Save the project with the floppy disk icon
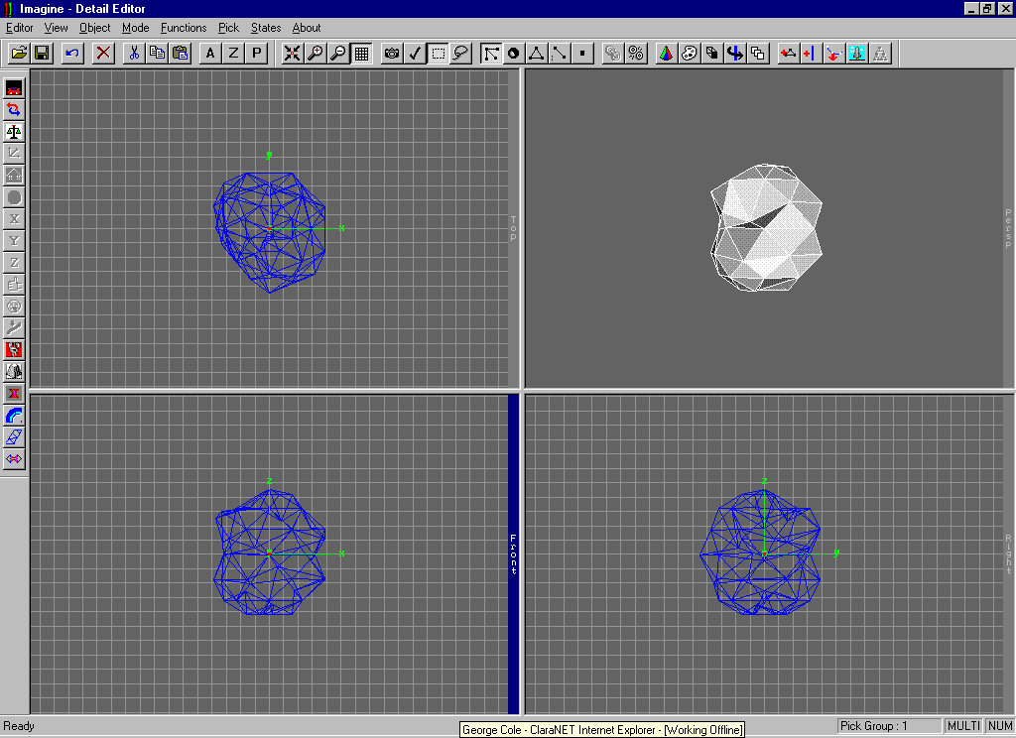1016x738 pixels. (42, 54)
